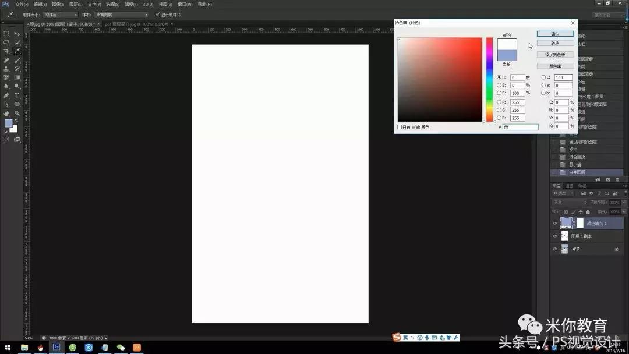Click the 颜色填充 1 layer thumbnail
629x354 pixels.
pyautogui.click(x=566, y=223)
